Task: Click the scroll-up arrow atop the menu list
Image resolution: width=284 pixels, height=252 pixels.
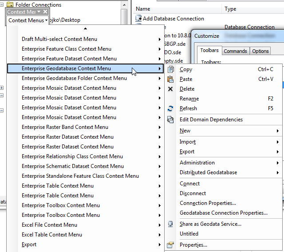Action: click(85, 28)
